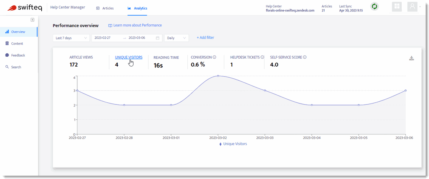Click the Last Sync date text

pos(351,11)
